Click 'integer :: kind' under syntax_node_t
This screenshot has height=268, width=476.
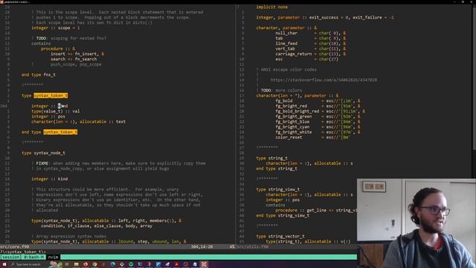tap(50, 179)
